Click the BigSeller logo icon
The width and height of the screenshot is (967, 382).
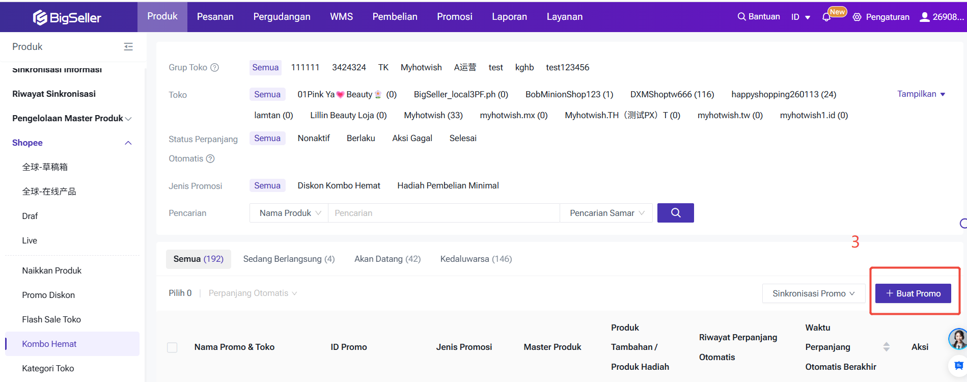click(x=40, y=18)
